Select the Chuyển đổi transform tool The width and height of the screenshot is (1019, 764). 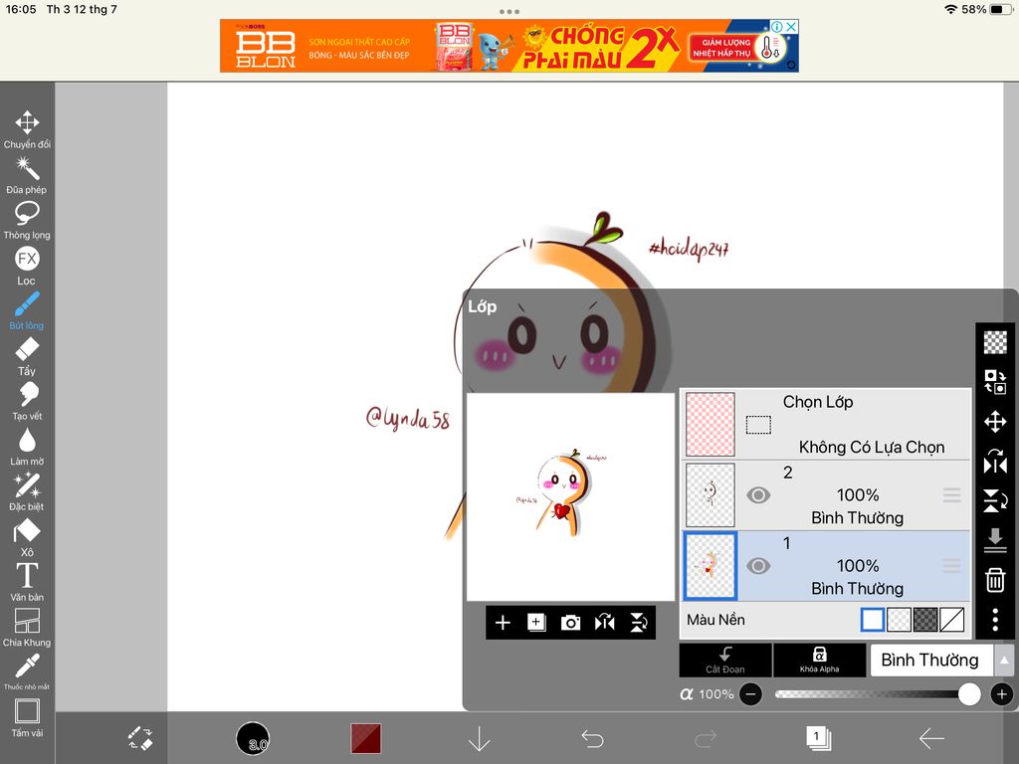point(27,130)
